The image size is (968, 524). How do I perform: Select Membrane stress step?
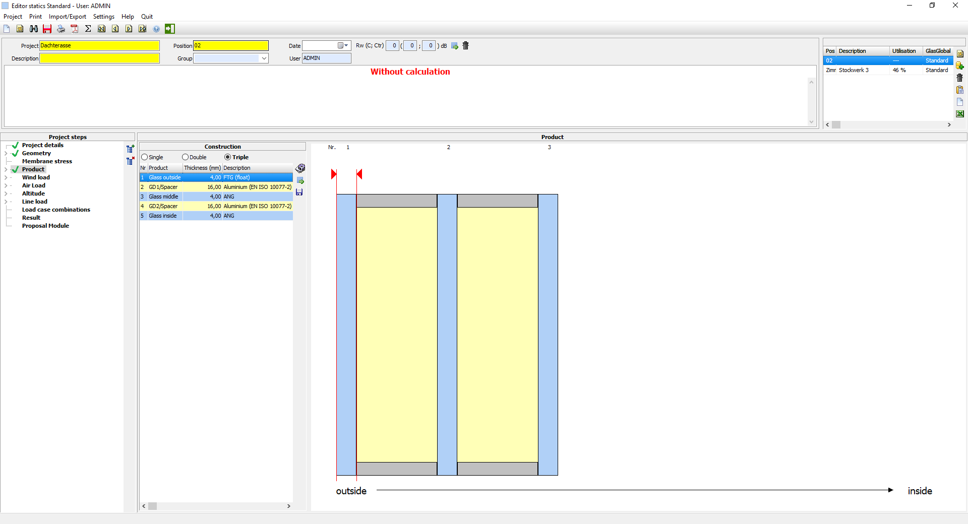[47, 161]
